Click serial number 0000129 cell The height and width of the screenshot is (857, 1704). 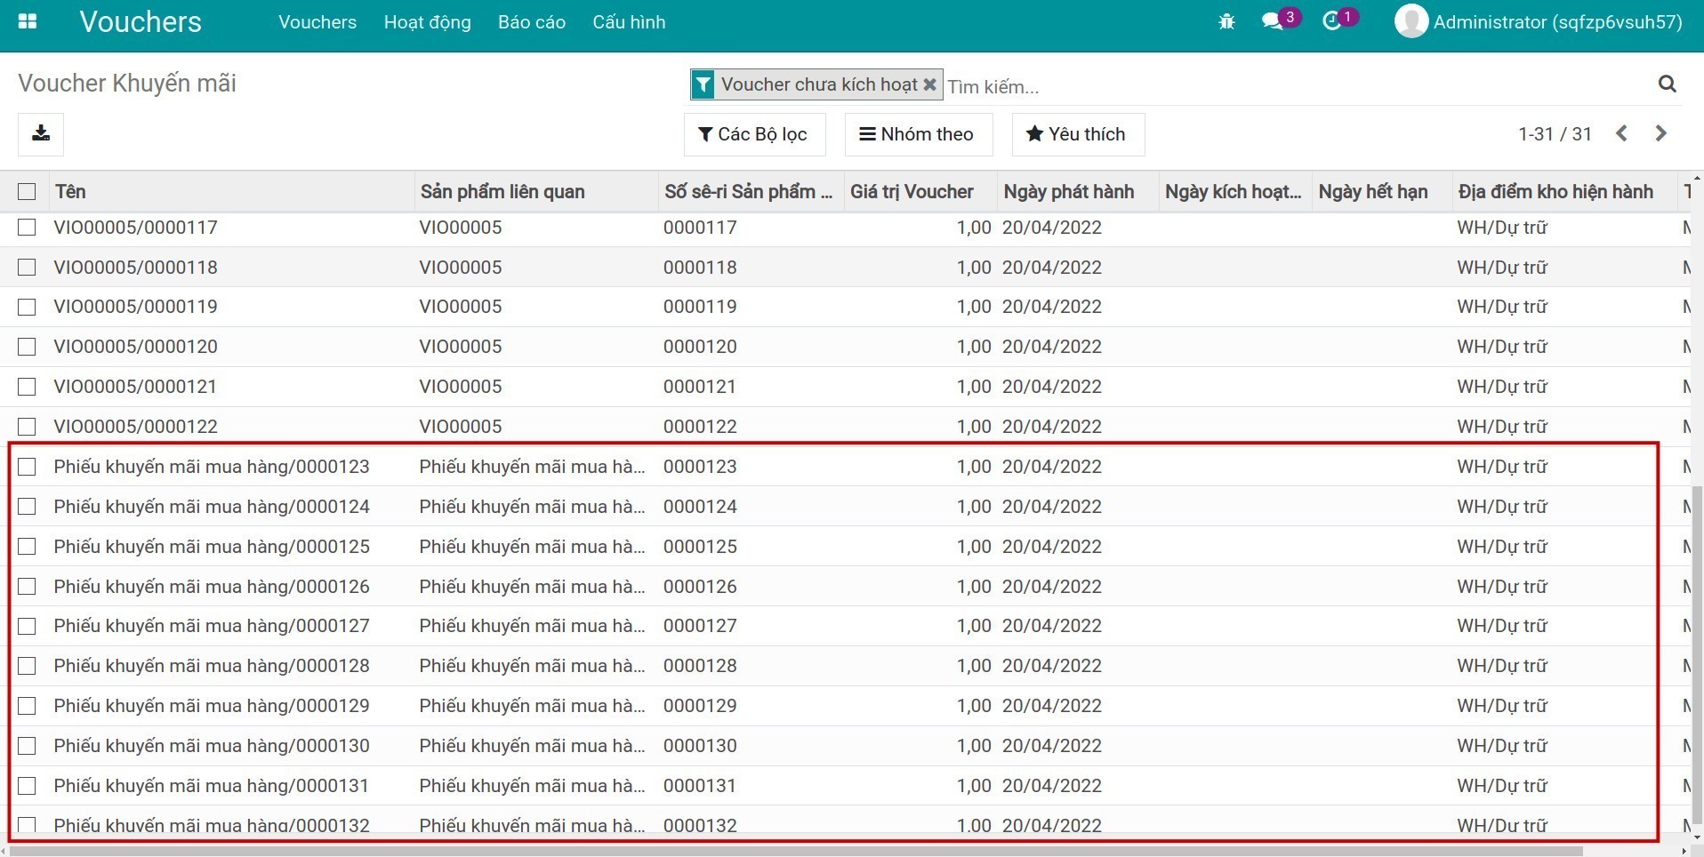(700, 706)
